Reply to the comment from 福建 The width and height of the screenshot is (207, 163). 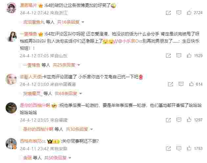coord(179,120)
